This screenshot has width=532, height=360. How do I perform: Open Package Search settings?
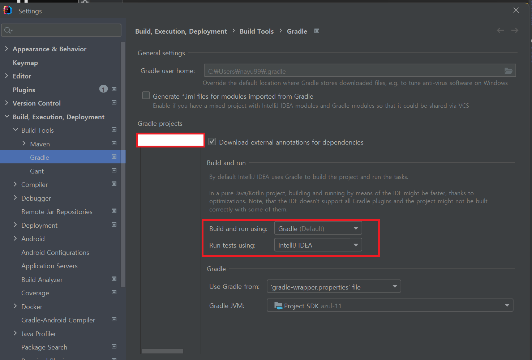pyautogui.click(x=44, y=347)
